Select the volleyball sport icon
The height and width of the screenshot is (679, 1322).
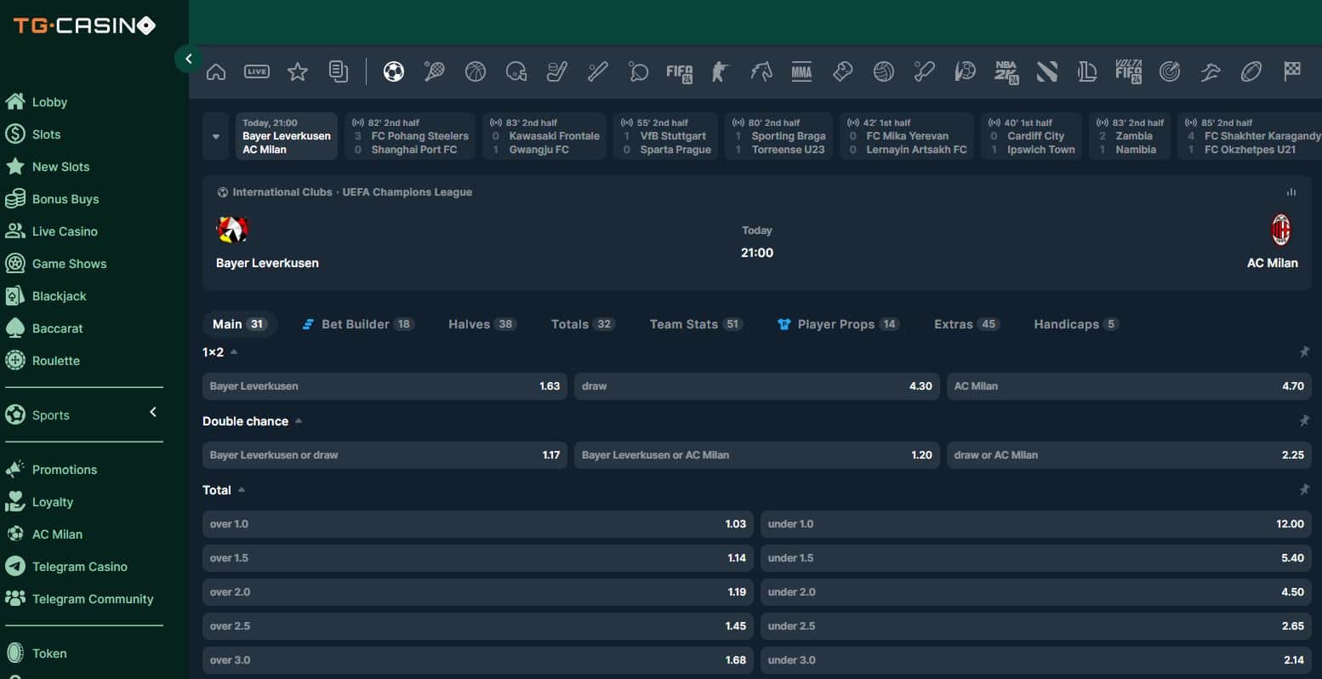click(883, 72)
